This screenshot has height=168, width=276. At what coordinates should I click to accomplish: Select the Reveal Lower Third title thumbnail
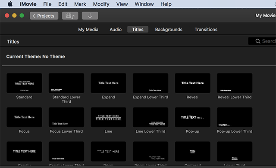(x=235, y=83)
